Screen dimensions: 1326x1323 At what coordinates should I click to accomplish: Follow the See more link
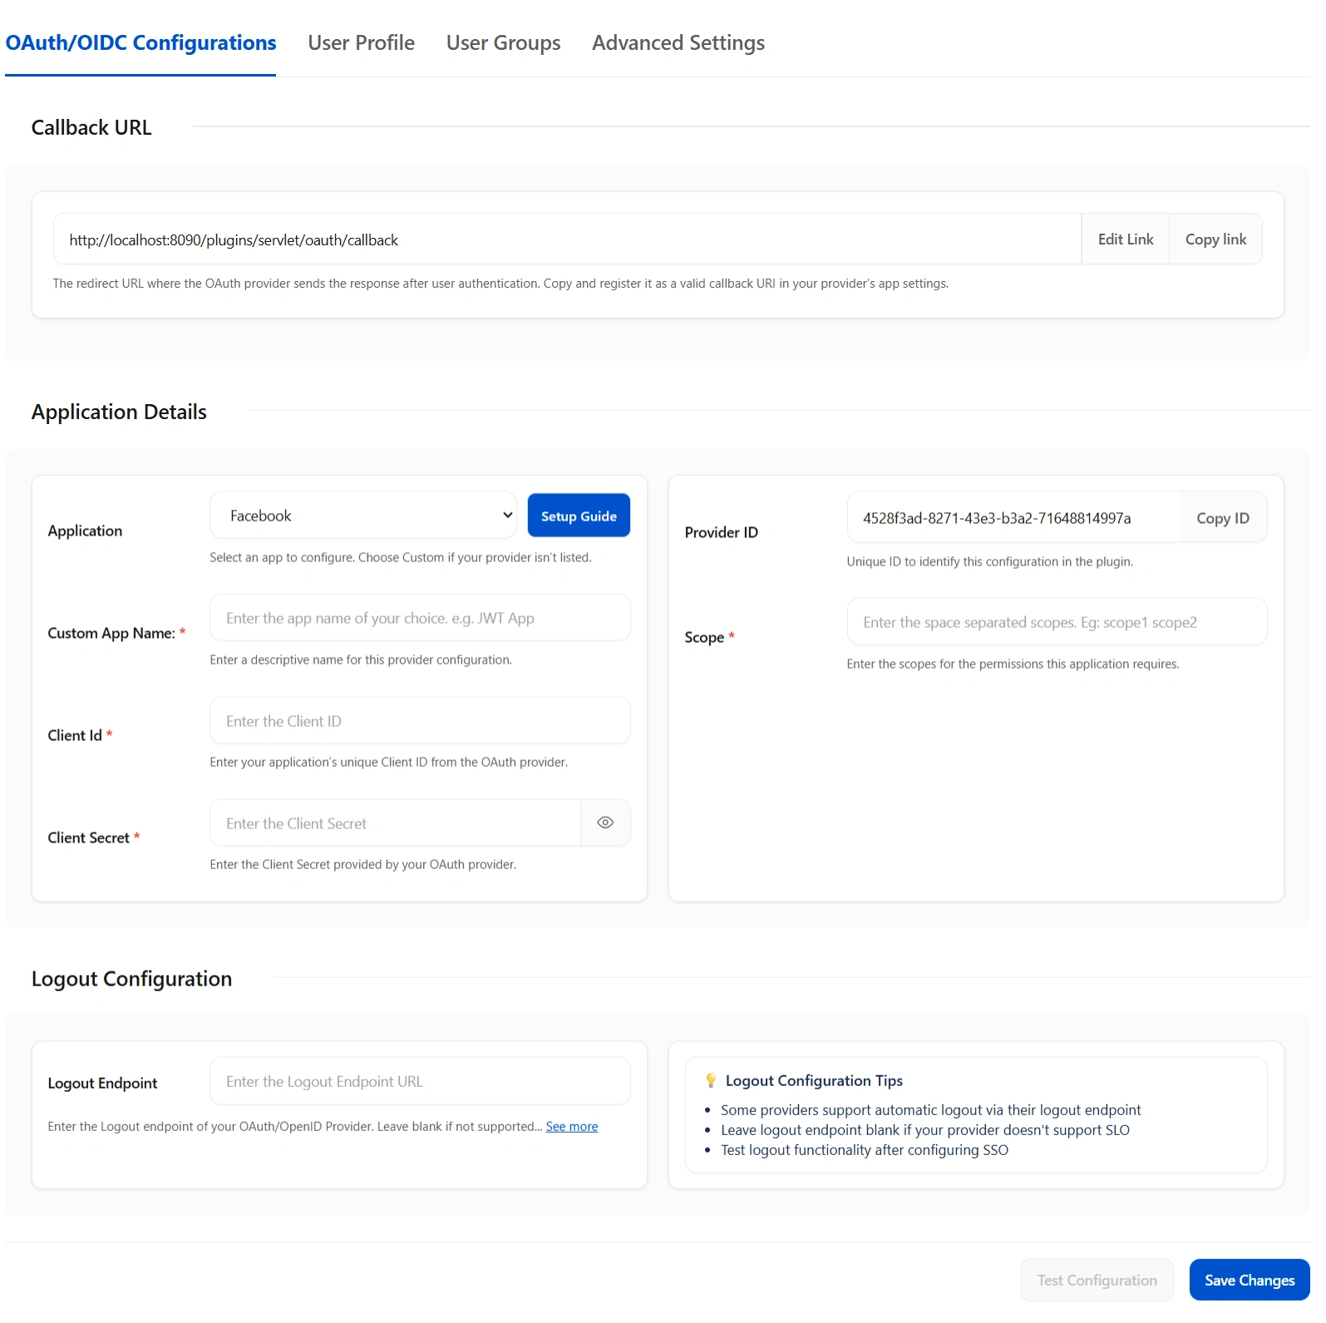click(572, 1126)
